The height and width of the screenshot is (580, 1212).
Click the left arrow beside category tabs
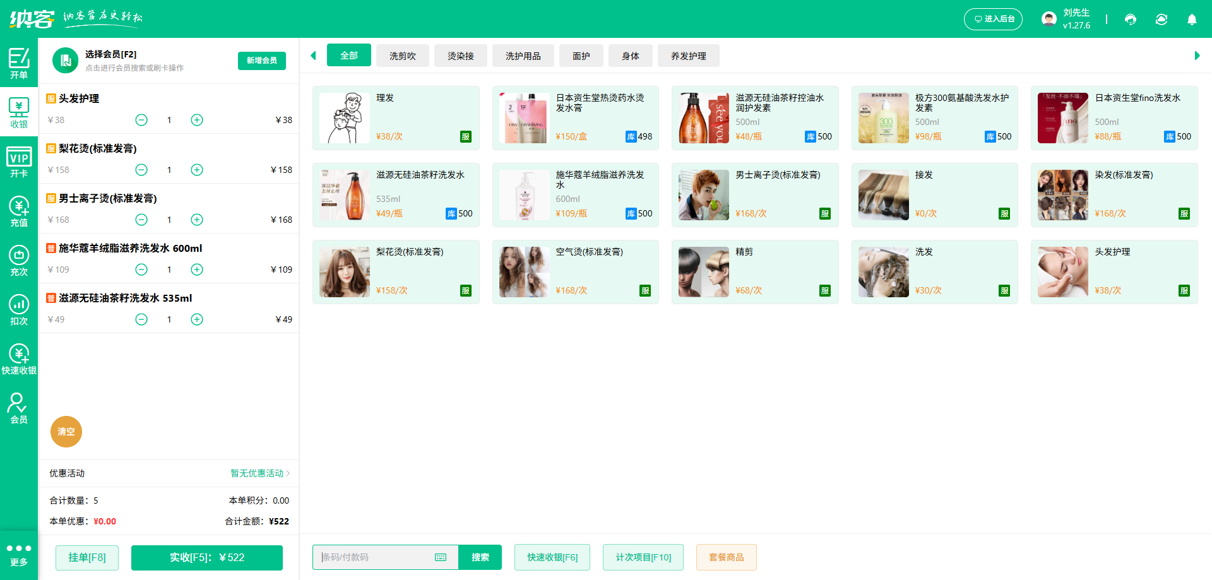pyautogui.click(x=313, y=56)
